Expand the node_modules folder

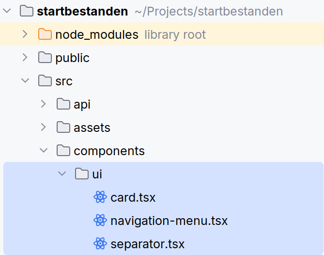click(25, 34)
